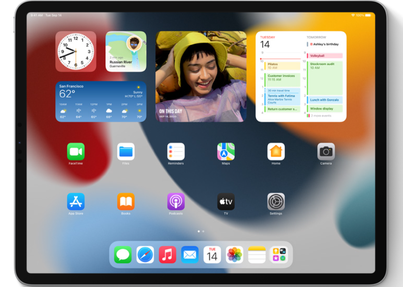Viewport: 403px width, 287px height.
Task: Tap the 3PM sunny forecast icon
Action: pyautogui.click(x=139, y=111)
